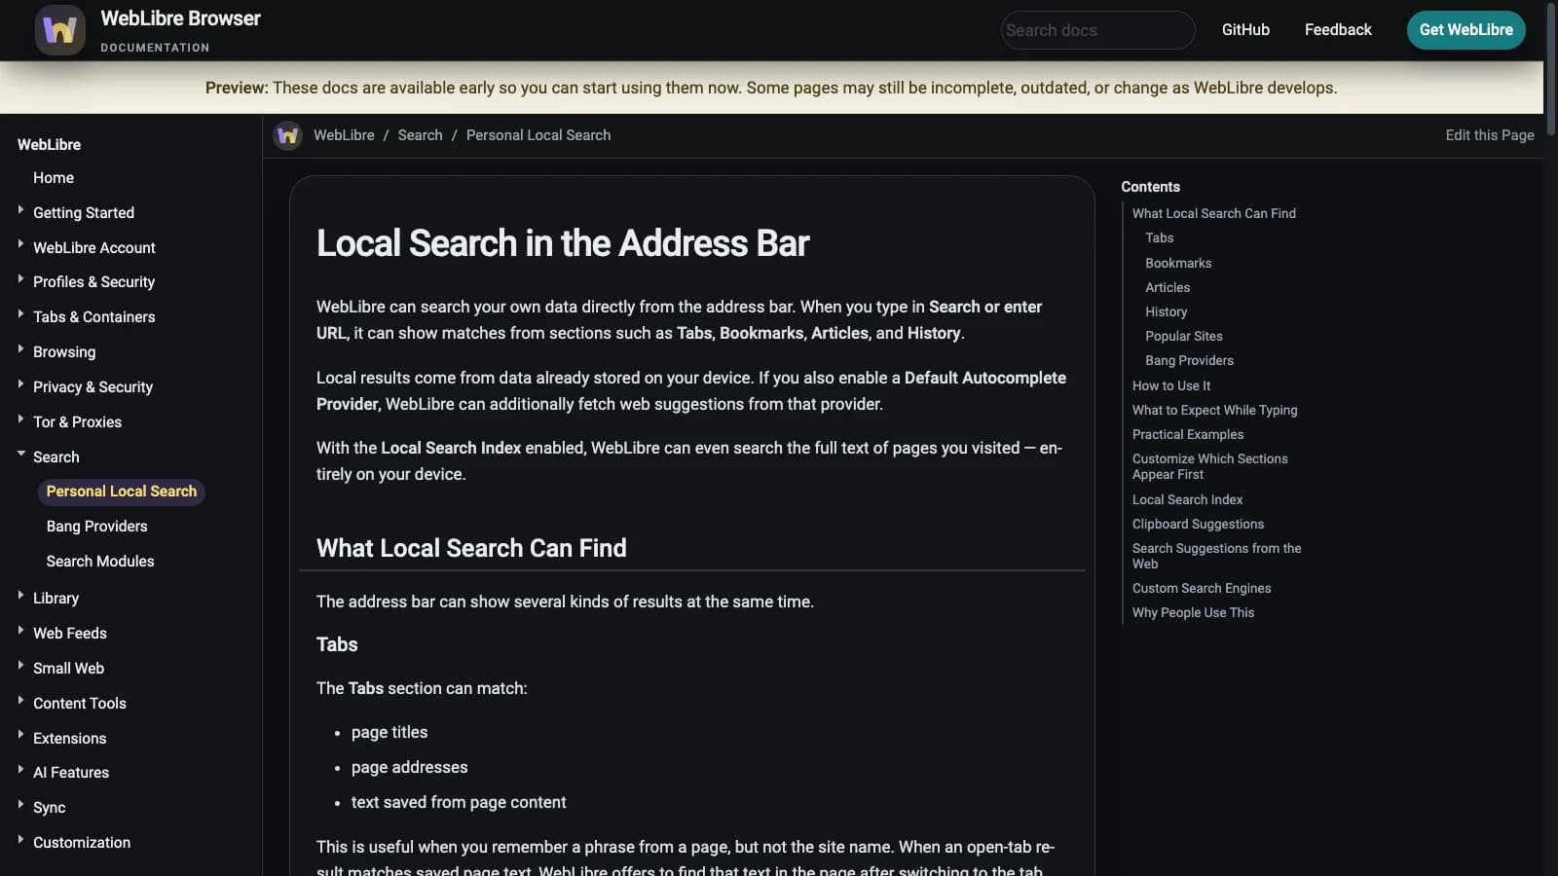Expand the Library sidebar section
Screen dimensions: 1558x876
[x=20, y=596]
